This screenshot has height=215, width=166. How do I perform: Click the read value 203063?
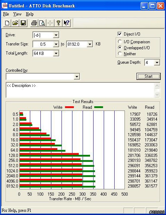(151, 145)
